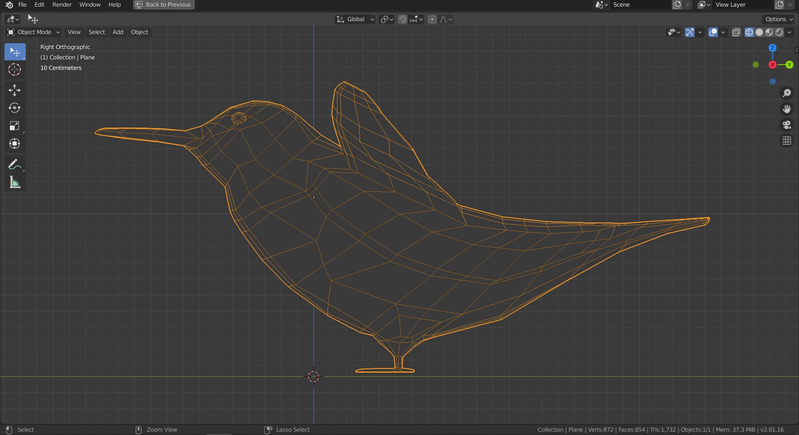The image size is (799, 435).
Task: Click the Pan view hand icon
Action: (x=787, y=109)
